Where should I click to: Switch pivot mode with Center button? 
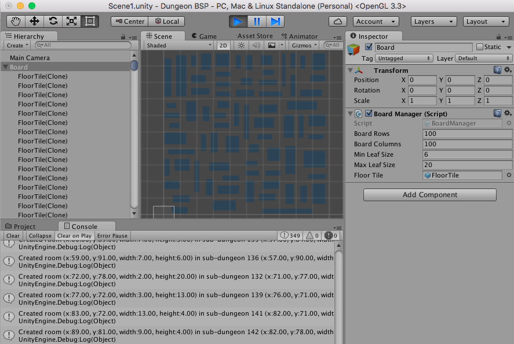point(130,21)
